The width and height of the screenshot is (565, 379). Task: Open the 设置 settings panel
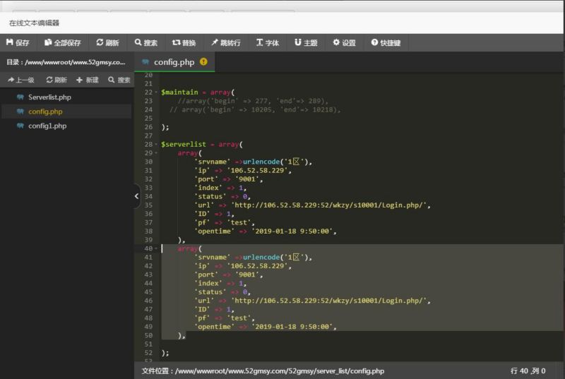pos(344,43)
